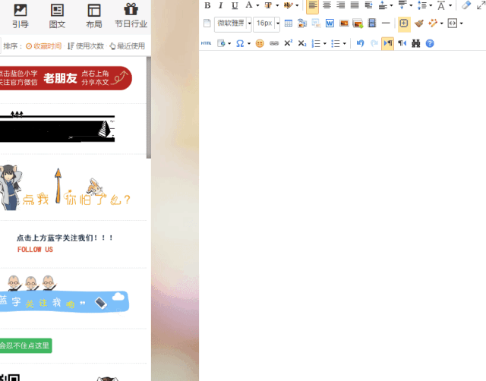
Task: Open the 图文 tab
Action: [57, 16]
